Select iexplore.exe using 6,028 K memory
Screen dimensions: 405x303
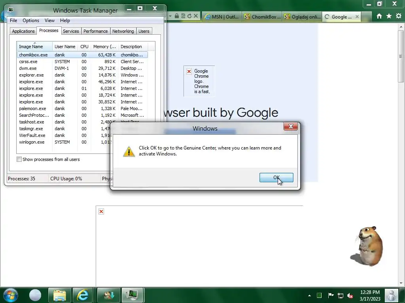(82, 88)
